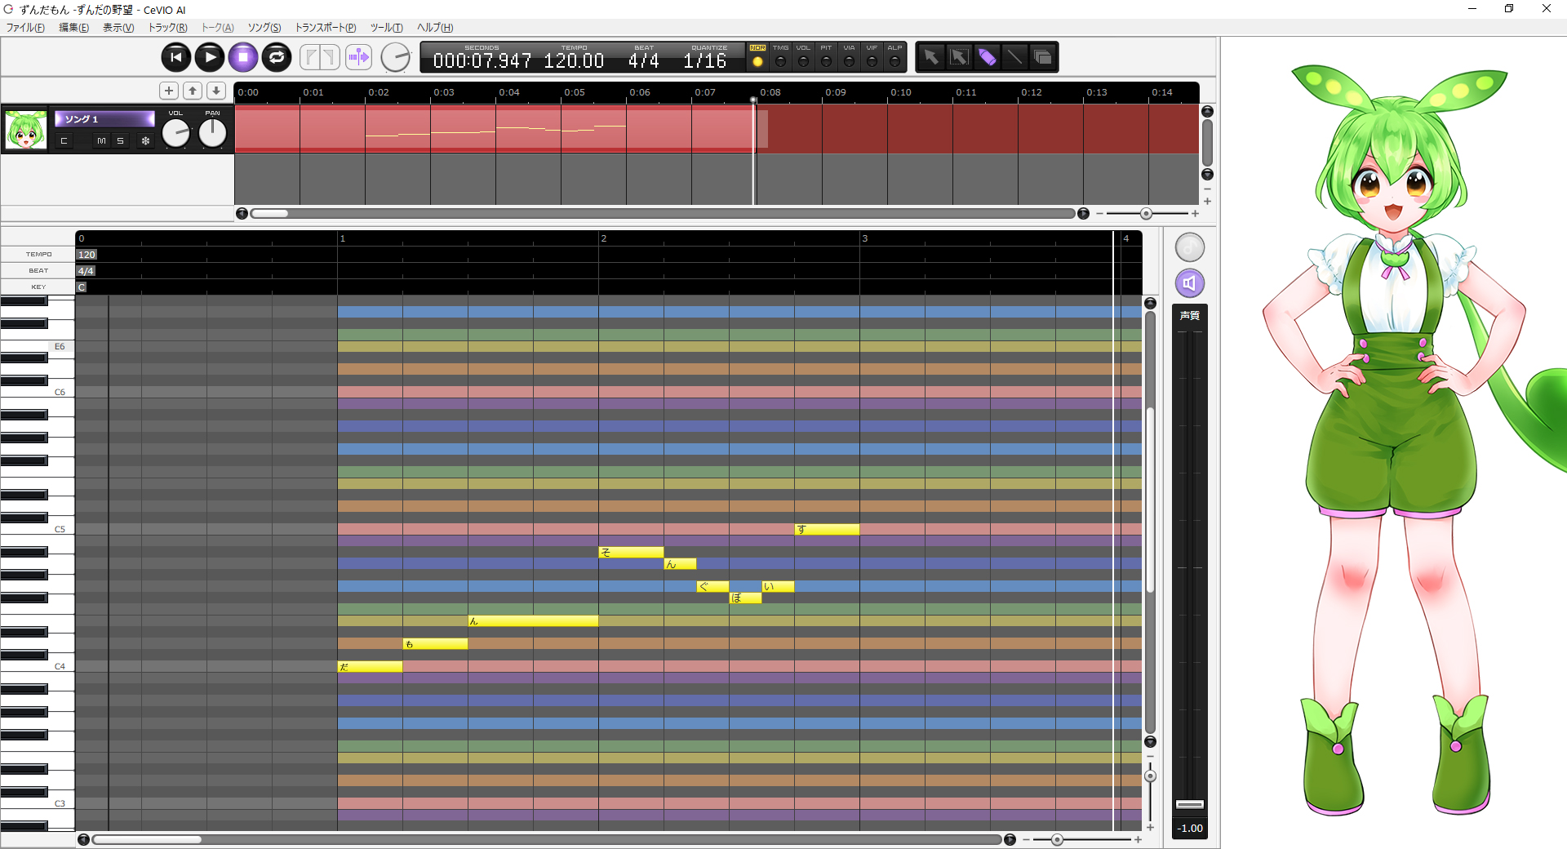Select the VIA vibrato amplitude mode

849,57
